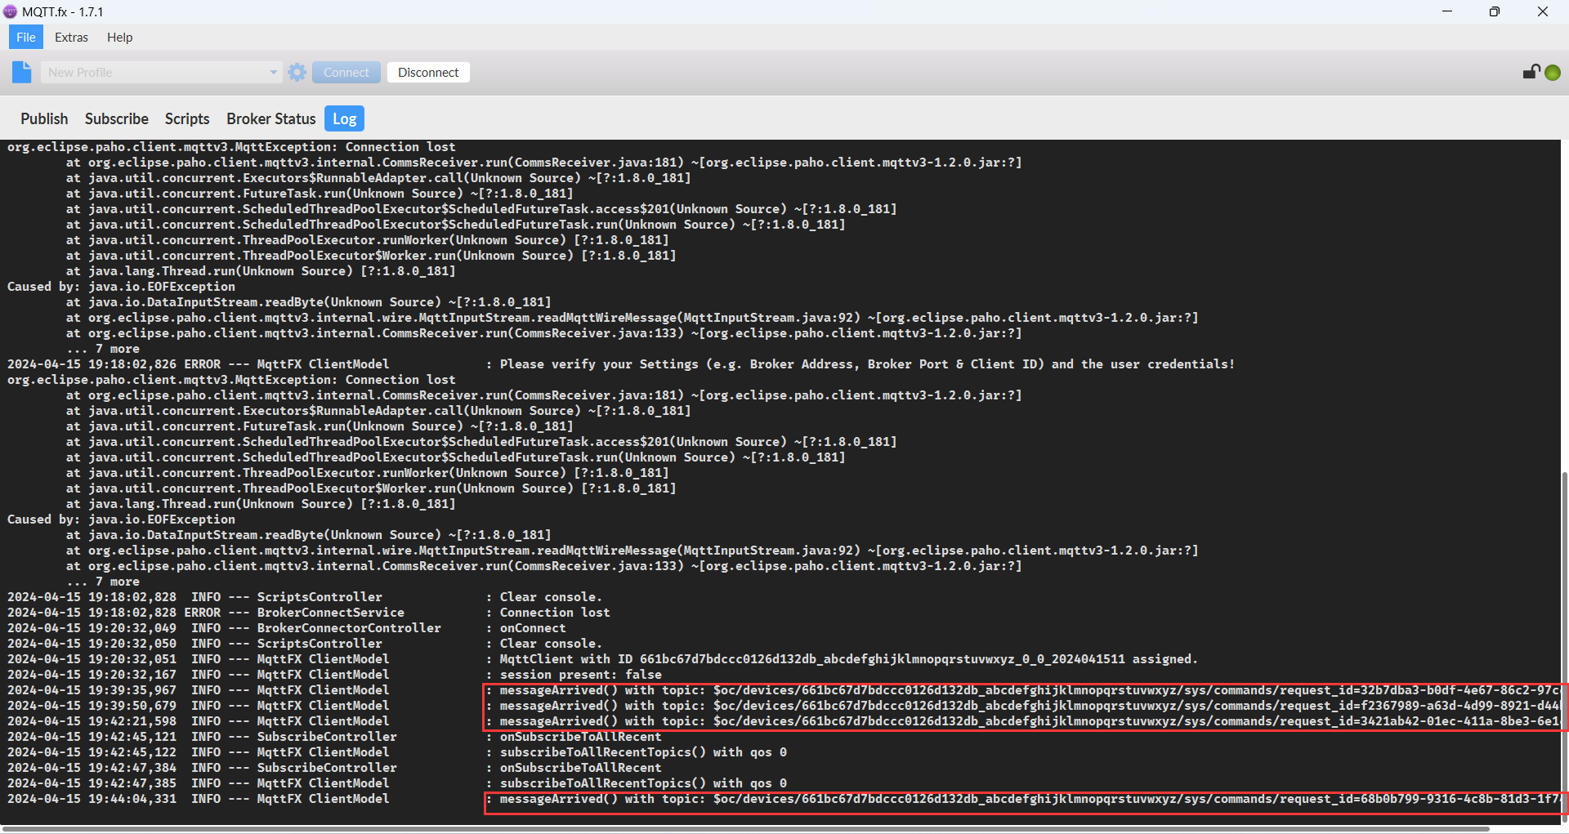Go to the Scripts tab
This screenshot has height=834, width=1569.
tap(187, 118)
